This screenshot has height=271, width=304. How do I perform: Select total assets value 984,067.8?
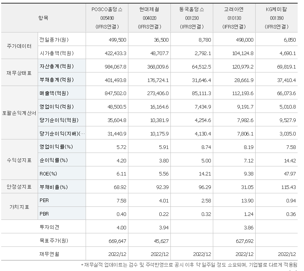coord(116,67)
